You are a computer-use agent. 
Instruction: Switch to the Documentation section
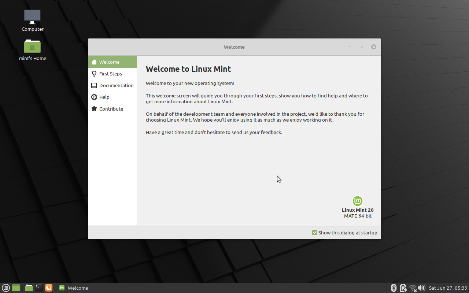(116, 85)
